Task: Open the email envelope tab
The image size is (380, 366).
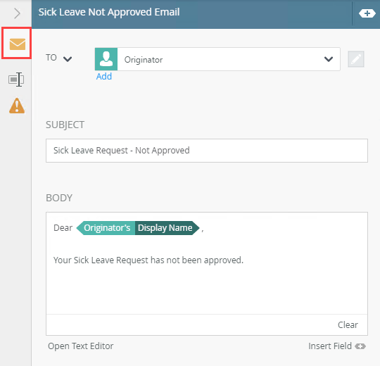Action: click(x=17, y=44)
